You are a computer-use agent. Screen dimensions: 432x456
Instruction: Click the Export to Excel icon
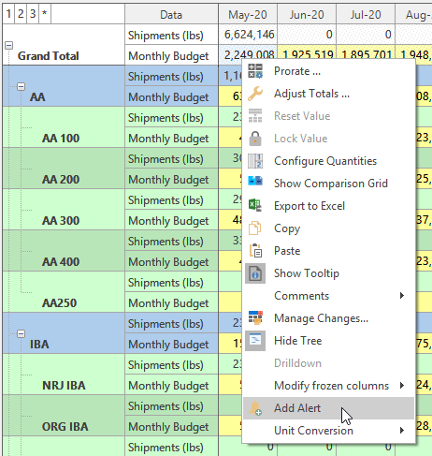click(255, 206)
